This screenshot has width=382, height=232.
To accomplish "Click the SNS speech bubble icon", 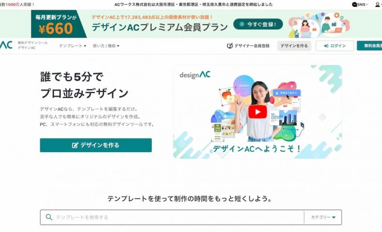I will pos(354,4).
